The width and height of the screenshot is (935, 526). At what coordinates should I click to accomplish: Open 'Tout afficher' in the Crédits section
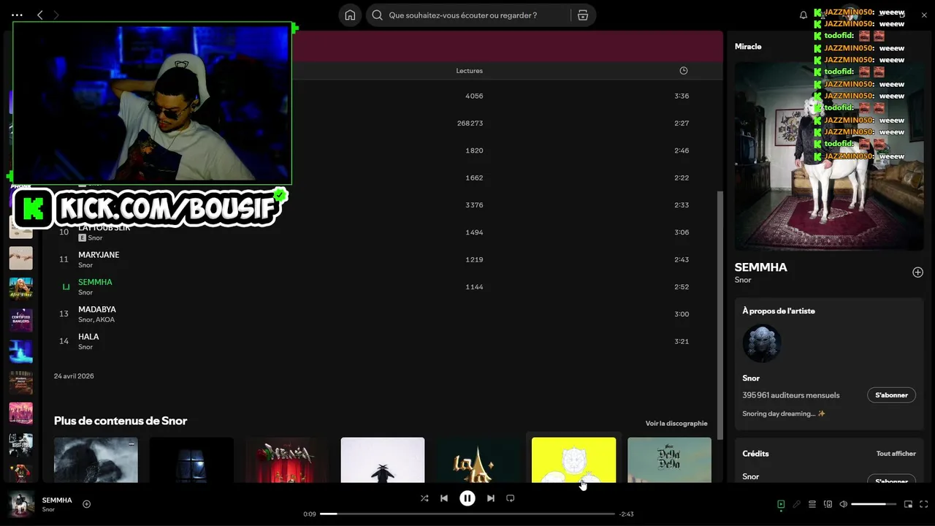[x=896, y=454]
